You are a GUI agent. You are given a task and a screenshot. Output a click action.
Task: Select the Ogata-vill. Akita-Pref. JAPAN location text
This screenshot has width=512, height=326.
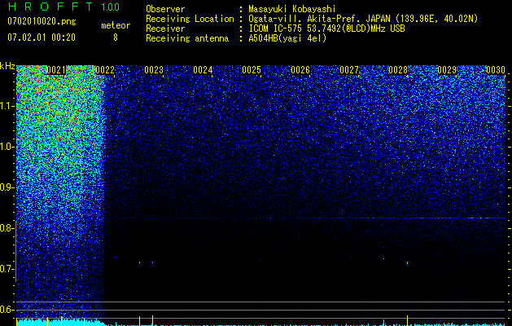coord(363,19)
